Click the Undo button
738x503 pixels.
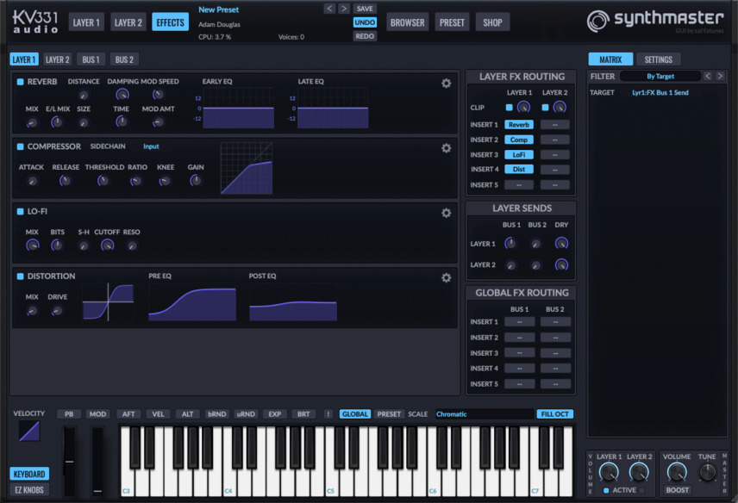[365, 22]
